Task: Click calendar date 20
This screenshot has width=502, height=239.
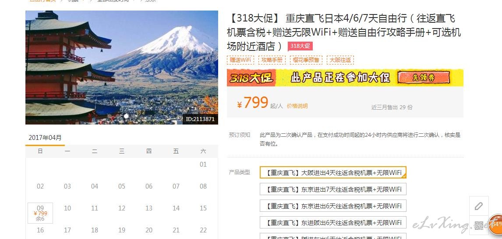Action: (x=149, y=230)
